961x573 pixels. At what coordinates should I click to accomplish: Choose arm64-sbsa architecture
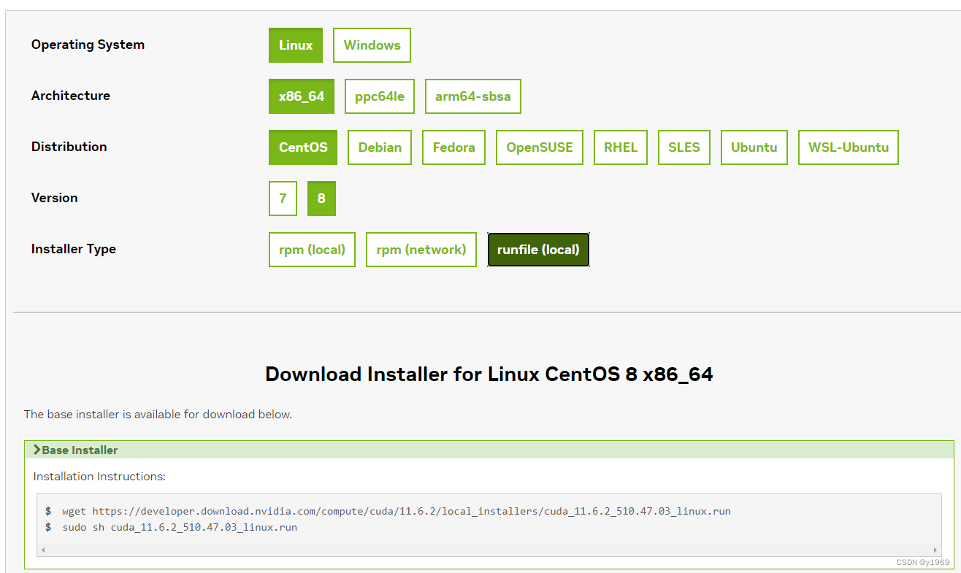point(473,96)
